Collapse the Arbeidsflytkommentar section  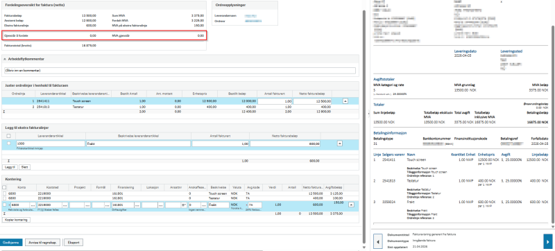5,59
